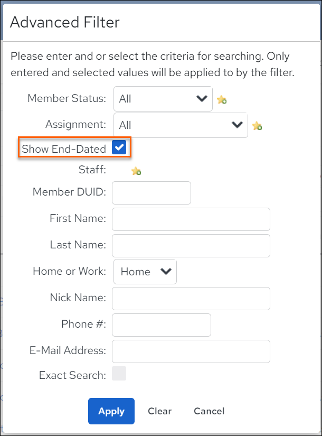Screen dimensions: 322x436
Task: Click the Exact Search label
Action: pos(72,375)
